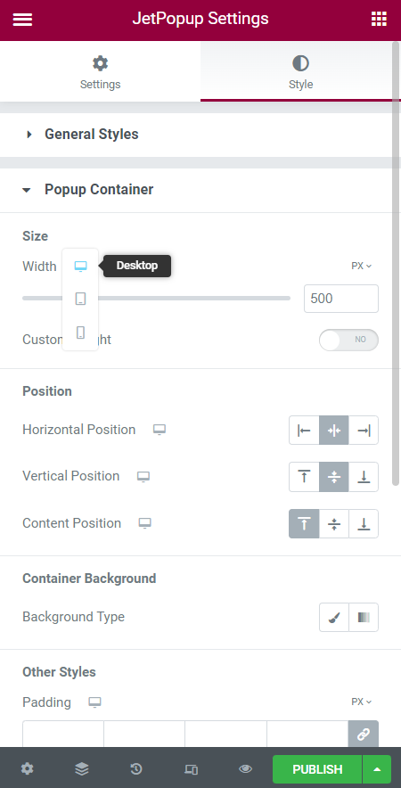This screenshot has height=788, width=401.
Task: Open Responsive Mode in the footer
Action: (x=191, y=769)
